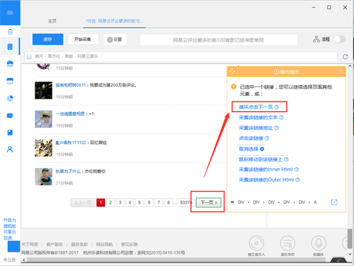This screenshot has height=266, width=354.
Task: Click help icon beside Outer Html option
Action: tap(298, 180)
